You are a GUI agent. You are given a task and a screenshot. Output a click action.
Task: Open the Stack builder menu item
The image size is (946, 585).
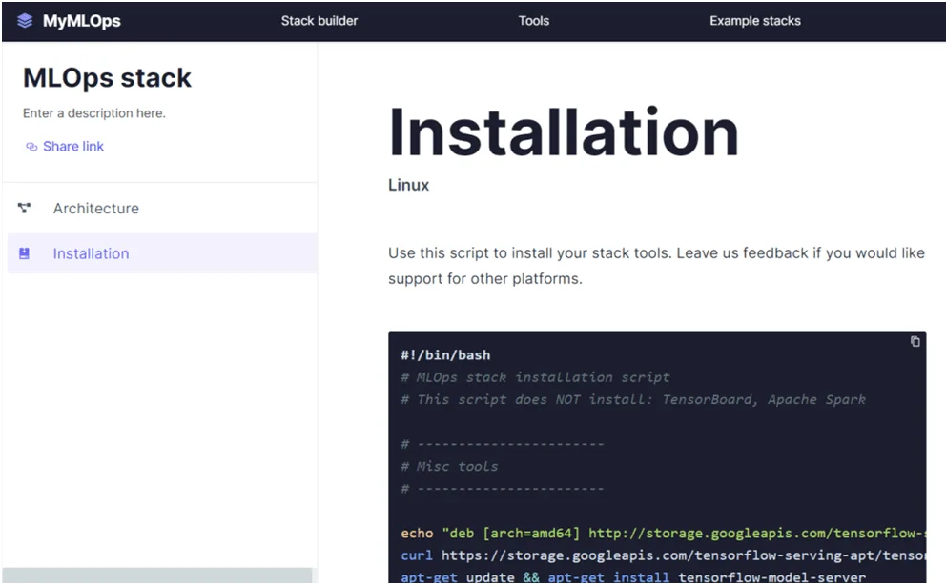[319, 21]
